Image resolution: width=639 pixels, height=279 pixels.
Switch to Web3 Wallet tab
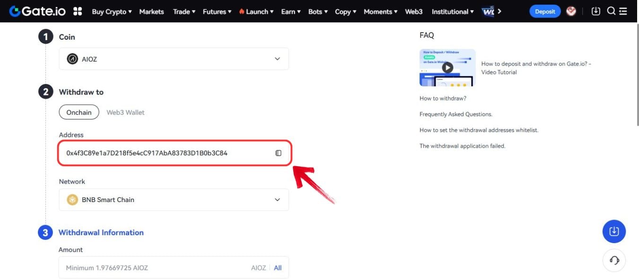tap(125, 112)
